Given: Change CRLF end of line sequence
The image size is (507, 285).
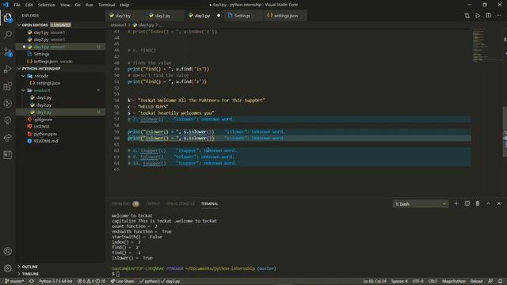Looking at the screenshot, I should tap(433, 281).
